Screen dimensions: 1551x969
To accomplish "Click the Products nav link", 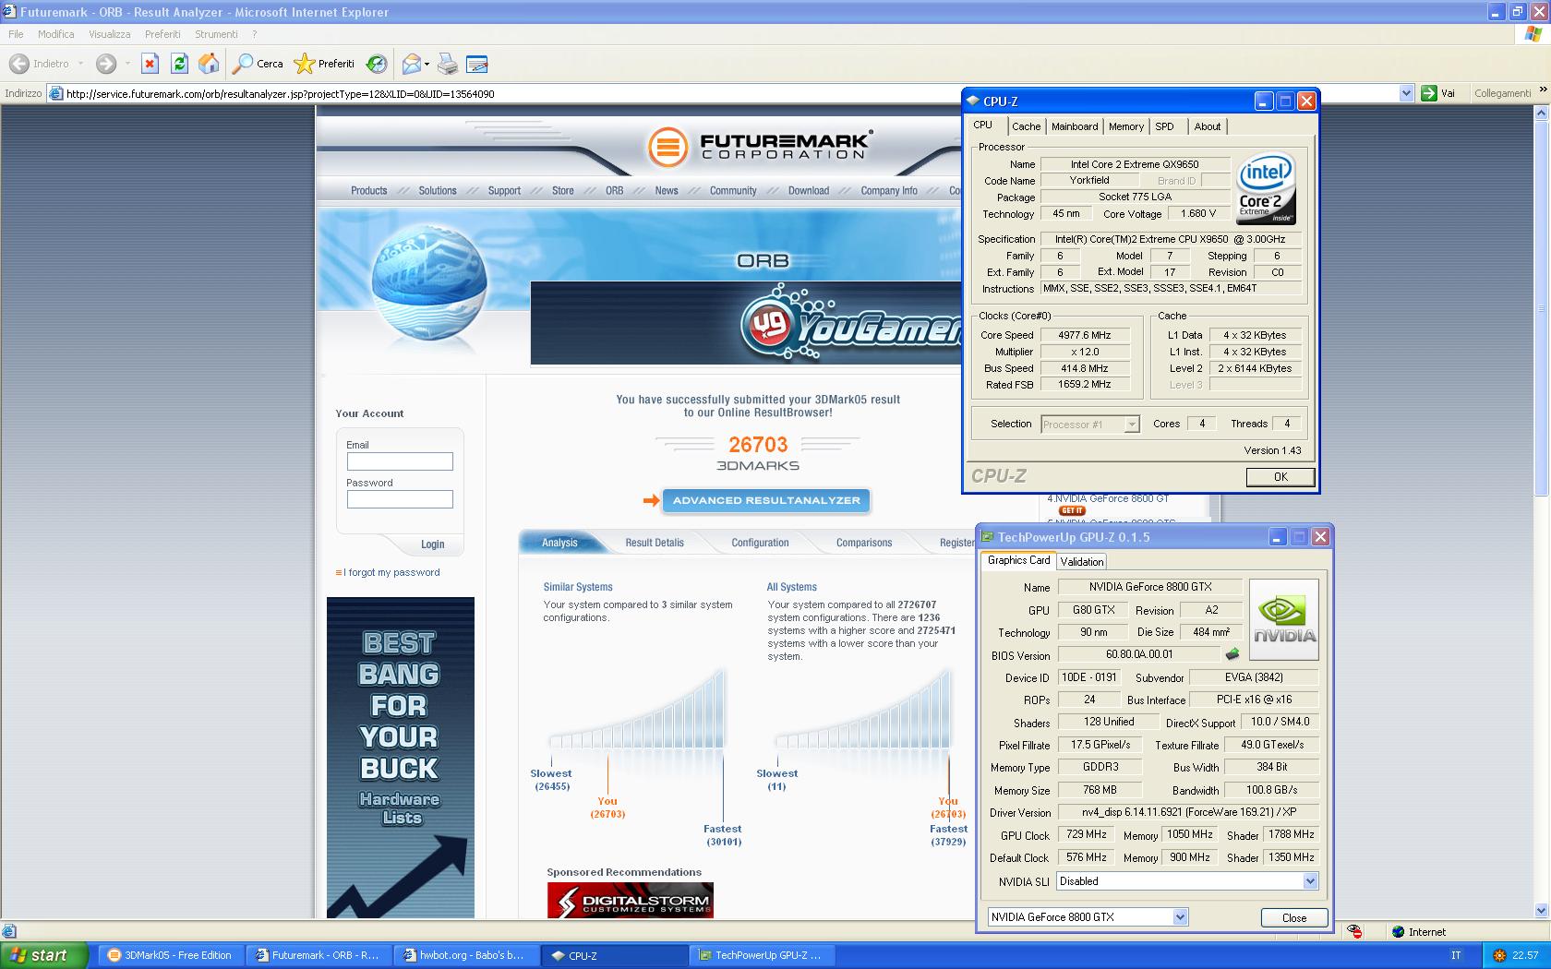I will click(368, 191).
